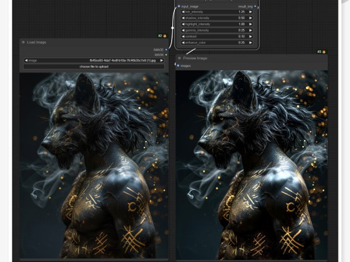Viewport: 350px width, 262px height.
Task: Click the loaded wolf image in Load Image
Action: pyautogui.click(x=94, y=166)
